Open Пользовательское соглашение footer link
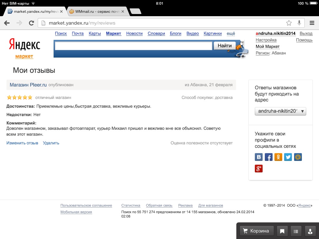The height and width of the screenshot is (239, 319). point(86,205)
